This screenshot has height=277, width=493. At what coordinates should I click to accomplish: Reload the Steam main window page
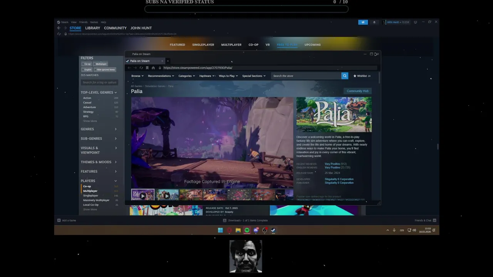[59, 34]
